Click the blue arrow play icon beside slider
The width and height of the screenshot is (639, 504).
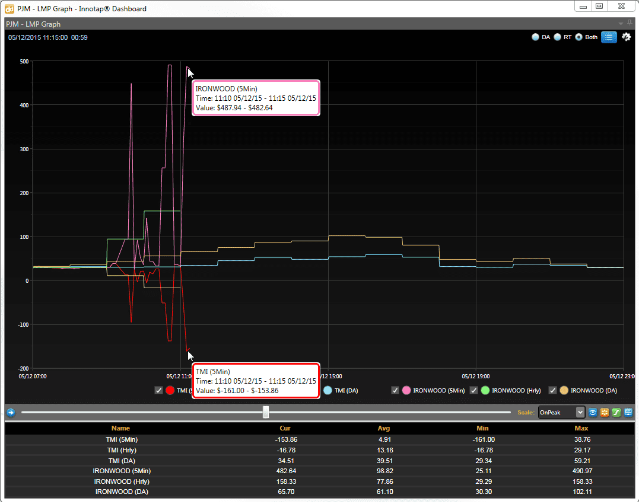11,413
